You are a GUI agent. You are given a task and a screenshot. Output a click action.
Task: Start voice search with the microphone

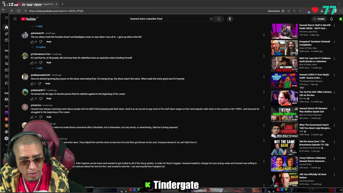coord(230,19)
